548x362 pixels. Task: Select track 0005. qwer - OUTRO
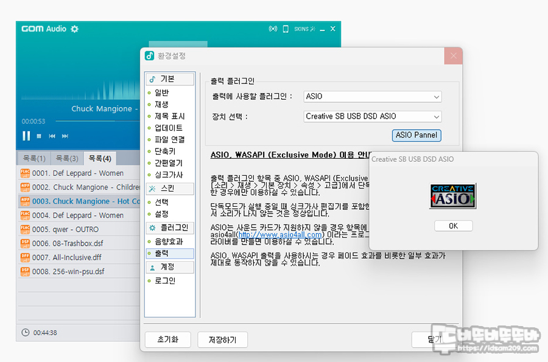coord(79,229)
